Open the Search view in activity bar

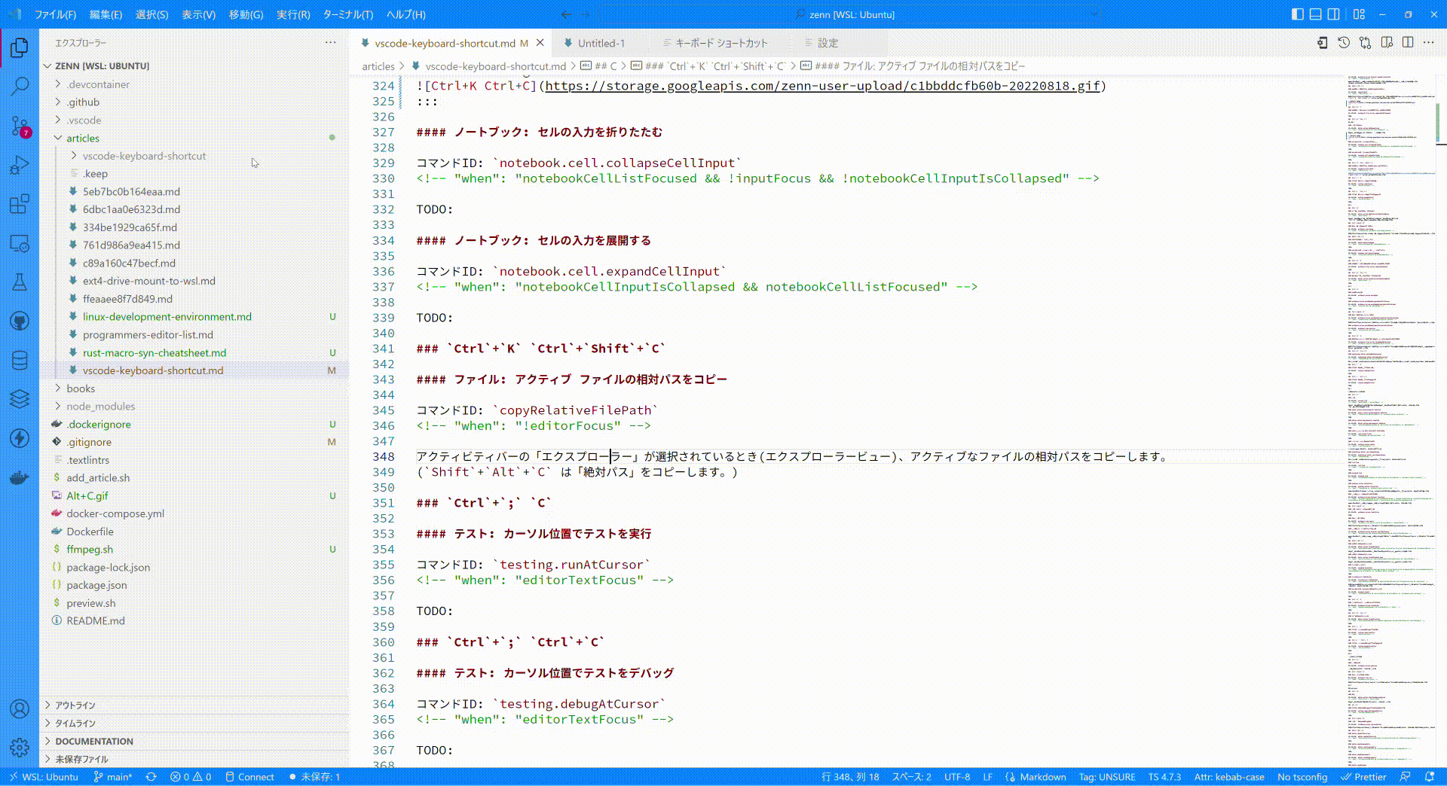[20, 87]
